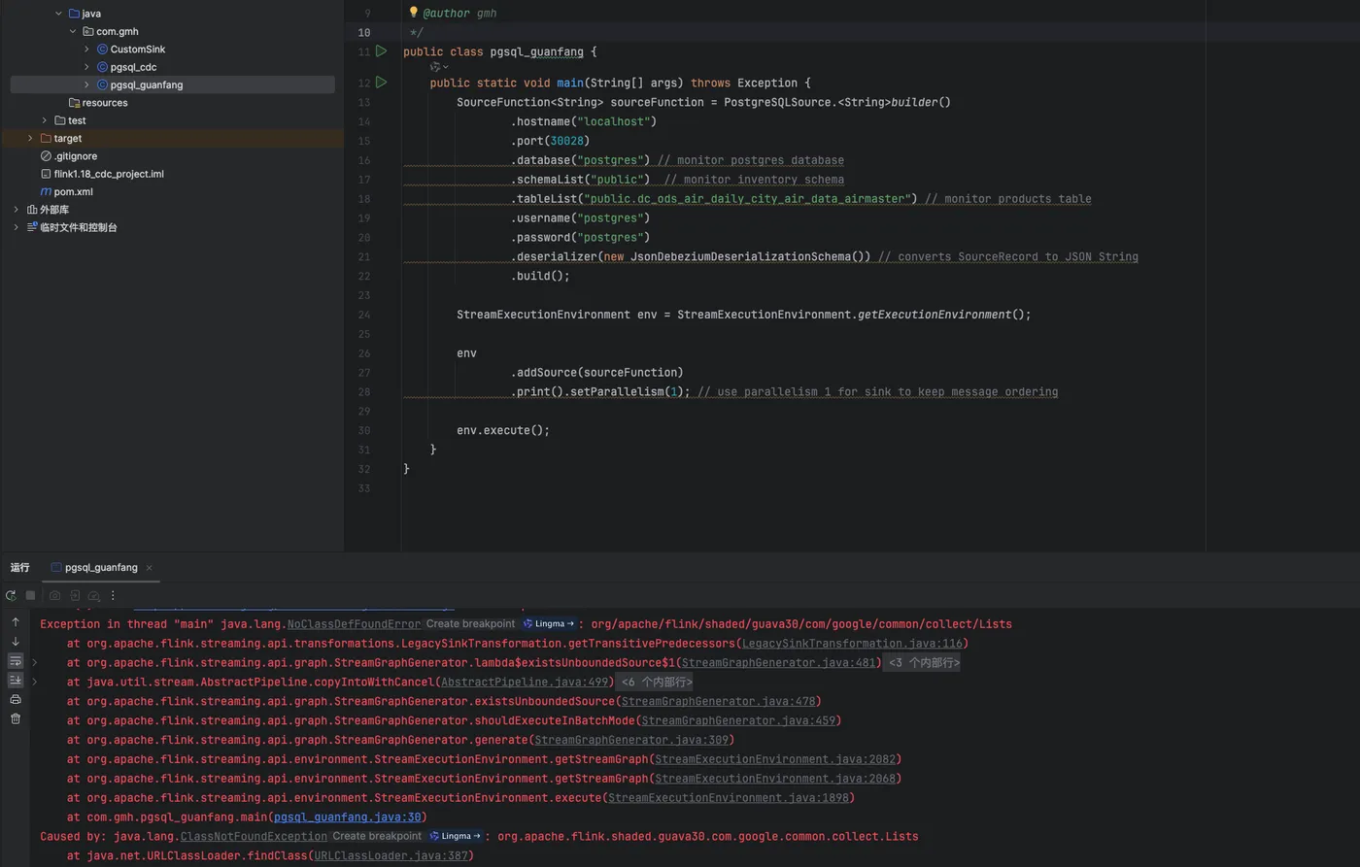The width and height of the screenshot is (1360, 867).
Task: Click the print console output icon
Action: [x=16, y=699]
